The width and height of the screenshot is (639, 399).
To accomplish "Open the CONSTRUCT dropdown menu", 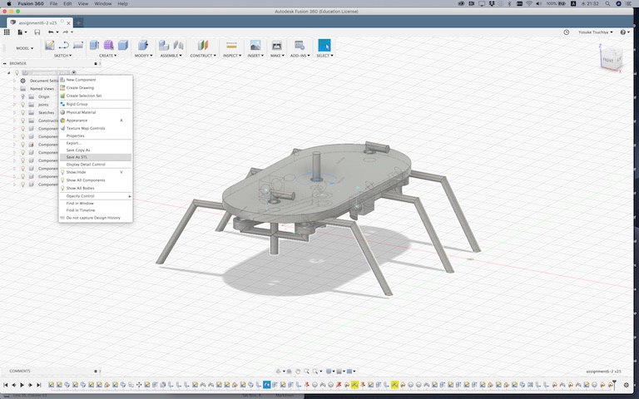I will click(x=203, y=56).
